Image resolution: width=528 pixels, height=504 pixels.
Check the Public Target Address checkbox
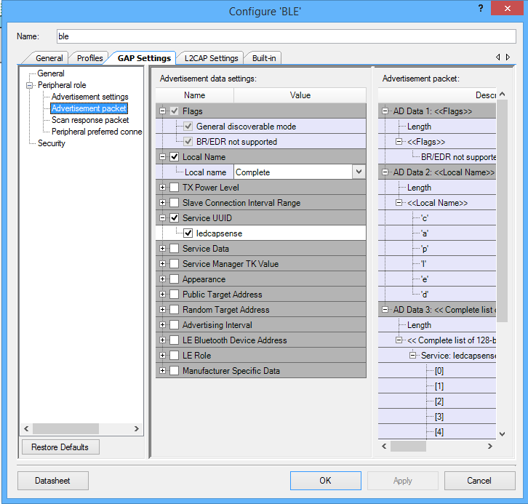point(174,295)
